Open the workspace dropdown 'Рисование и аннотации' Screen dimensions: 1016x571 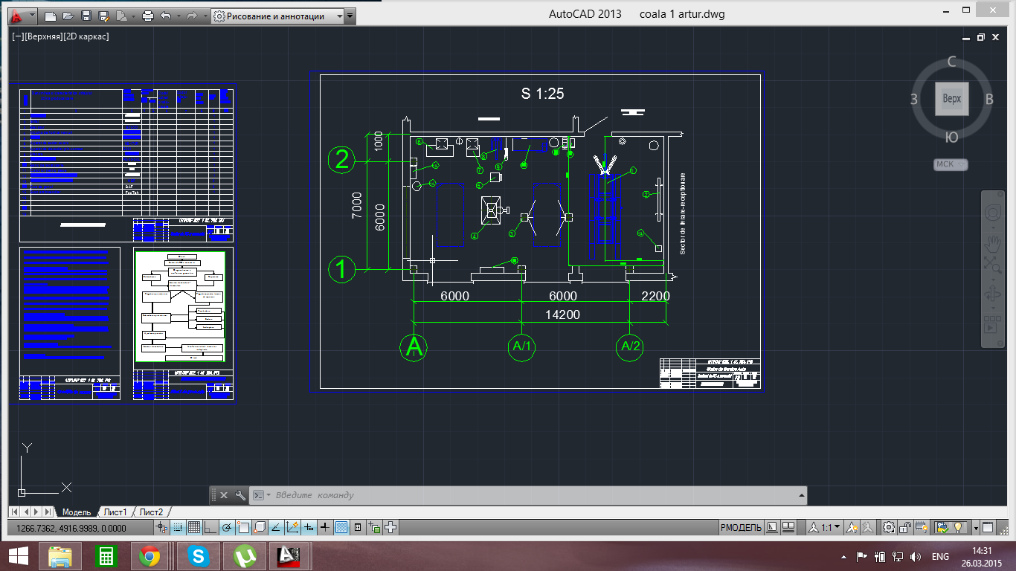277,16
